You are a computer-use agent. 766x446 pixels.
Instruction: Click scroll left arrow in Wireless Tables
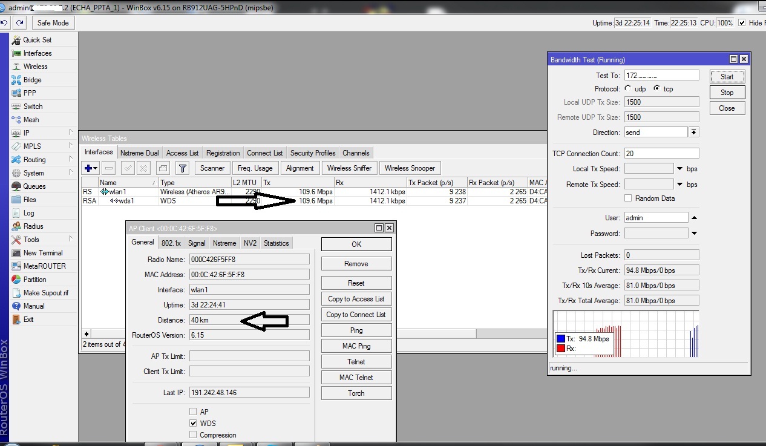[87, 334]
